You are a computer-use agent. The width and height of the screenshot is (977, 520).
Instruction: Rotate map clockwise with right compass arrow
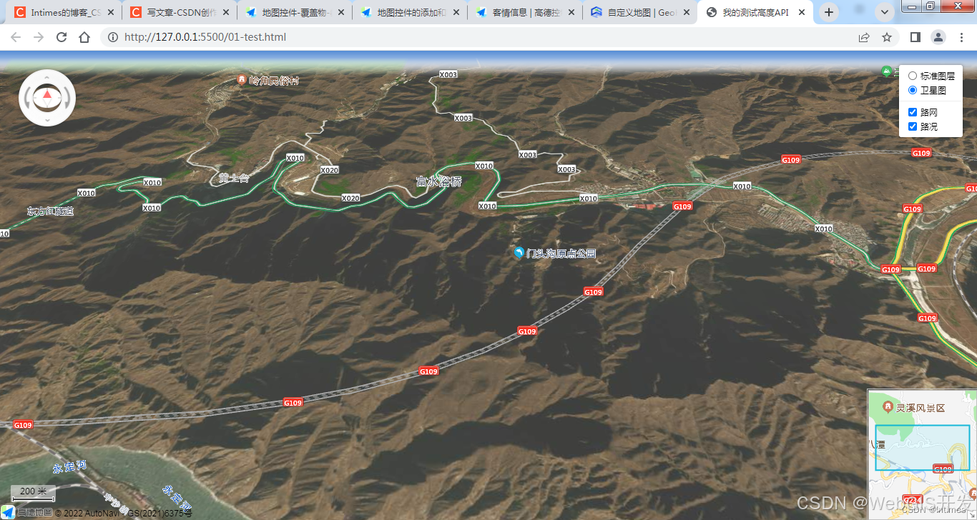point(67,98)
